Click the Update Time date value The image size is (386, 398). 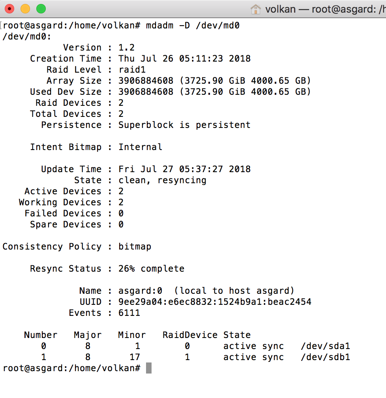(x=184, y=169)
